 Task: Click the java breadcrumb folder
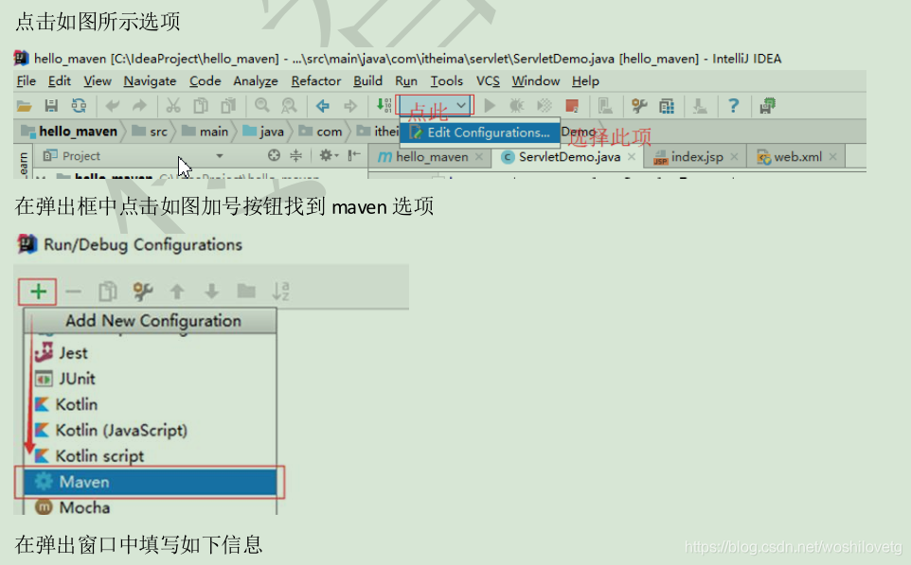[x=263, y=132]
